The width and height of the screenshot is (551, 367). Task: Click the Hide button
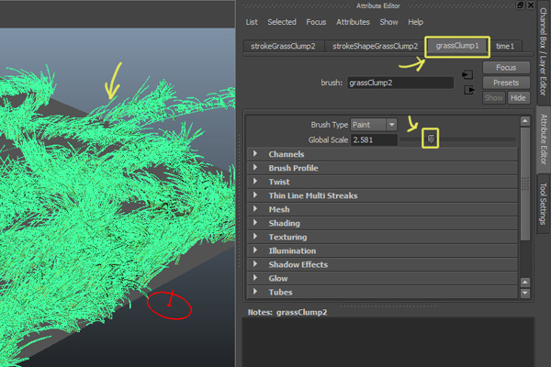(518, 98)
